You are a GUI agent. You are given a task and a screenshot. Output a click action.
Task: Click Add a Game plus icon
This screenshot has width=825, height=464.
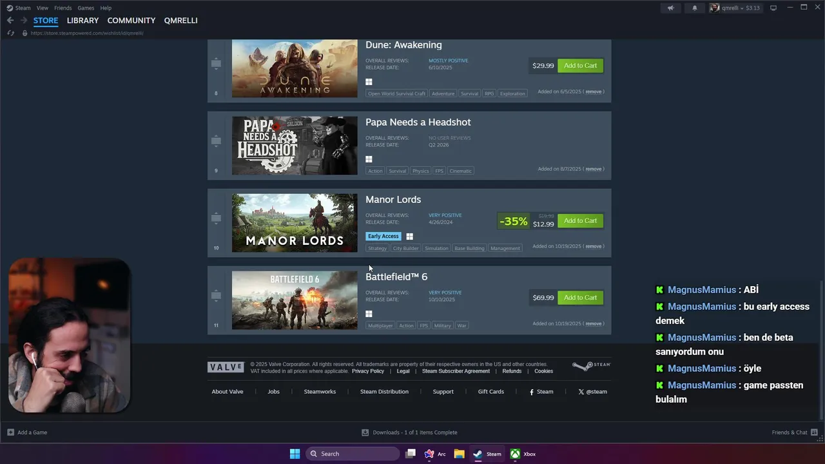10,432
